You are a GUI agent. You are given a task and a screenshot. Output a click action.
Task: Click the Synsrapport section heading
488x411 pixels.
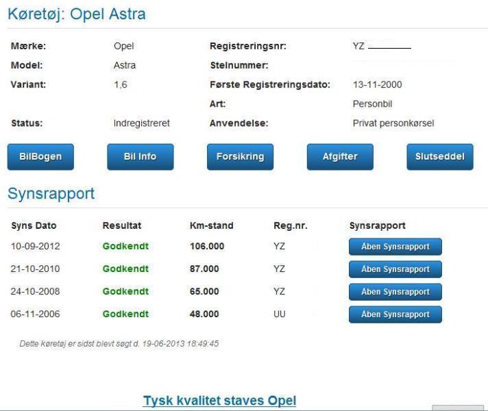[x=51, y=194]
